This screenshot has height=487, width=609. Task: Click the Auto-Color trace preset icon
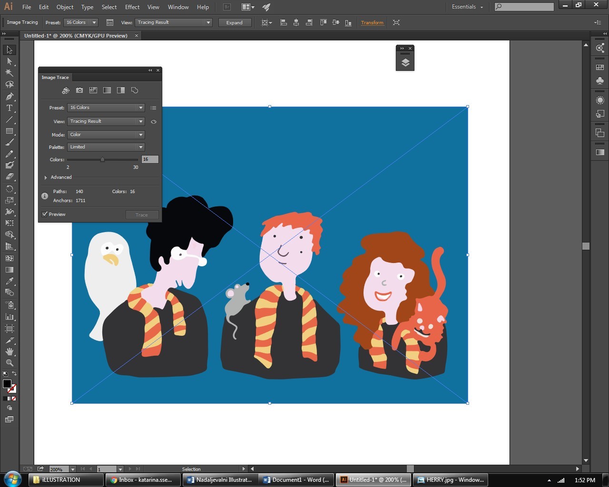click(66, 90)
